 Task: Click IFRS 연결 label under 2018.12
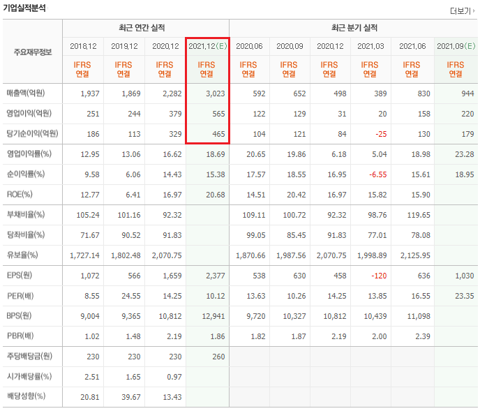[x=82, y=69]
